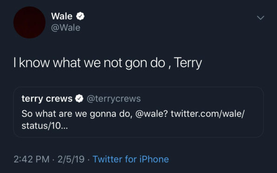
Task: Open the tweet options chevron menu
Action: click(x=261, y=18)
